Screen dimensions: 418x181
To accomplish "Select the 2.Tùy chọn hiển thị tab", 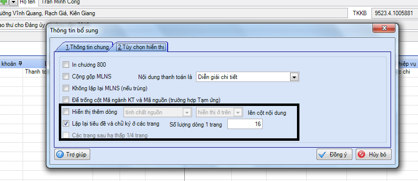I will [142, 47].
